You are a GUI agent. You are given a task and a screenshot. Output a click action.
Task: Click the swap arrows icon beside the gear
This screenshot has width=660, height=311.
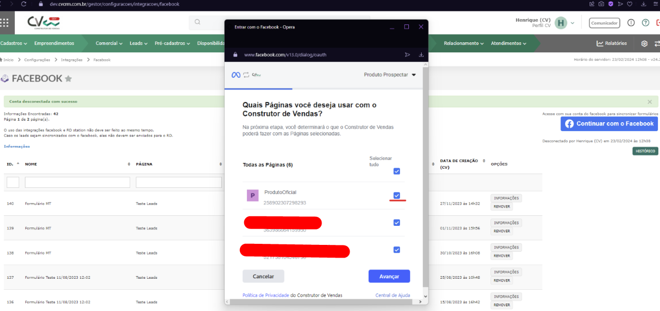tap(657, 43)
